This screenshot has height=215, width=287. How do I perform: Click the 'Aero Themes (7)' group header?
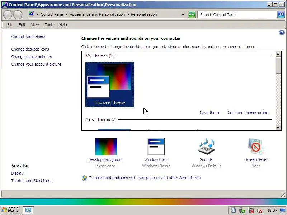click(x=101, y=119)
